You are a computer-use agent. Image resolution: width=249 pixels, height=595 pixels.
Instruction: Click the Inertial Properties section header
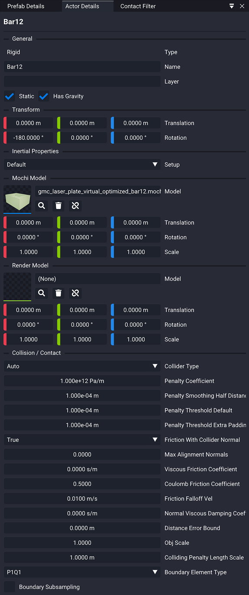coord(35,151)
